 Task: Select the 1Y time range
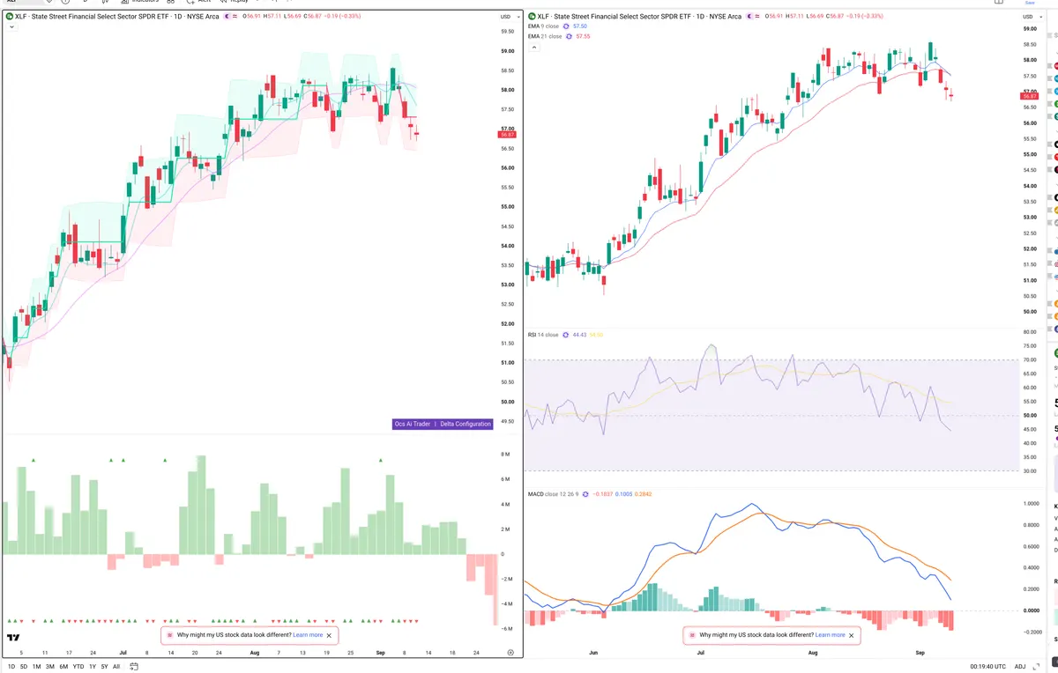tap(93, 667)
